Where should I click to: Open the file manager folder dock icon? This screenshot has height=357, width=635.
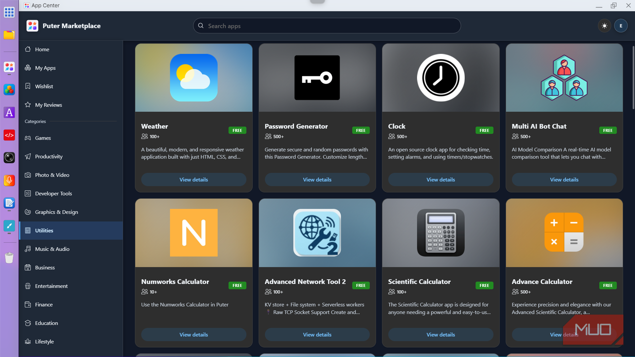point(9,35)
